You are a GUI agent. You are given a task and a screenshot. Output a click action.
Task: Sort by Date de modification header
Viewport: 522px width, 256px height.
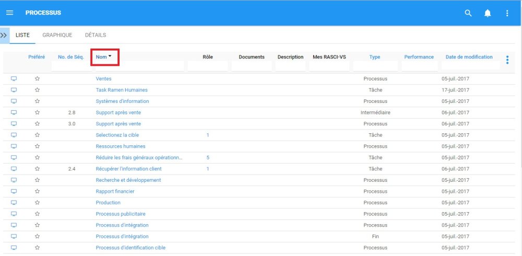click(x=469, y=57)
